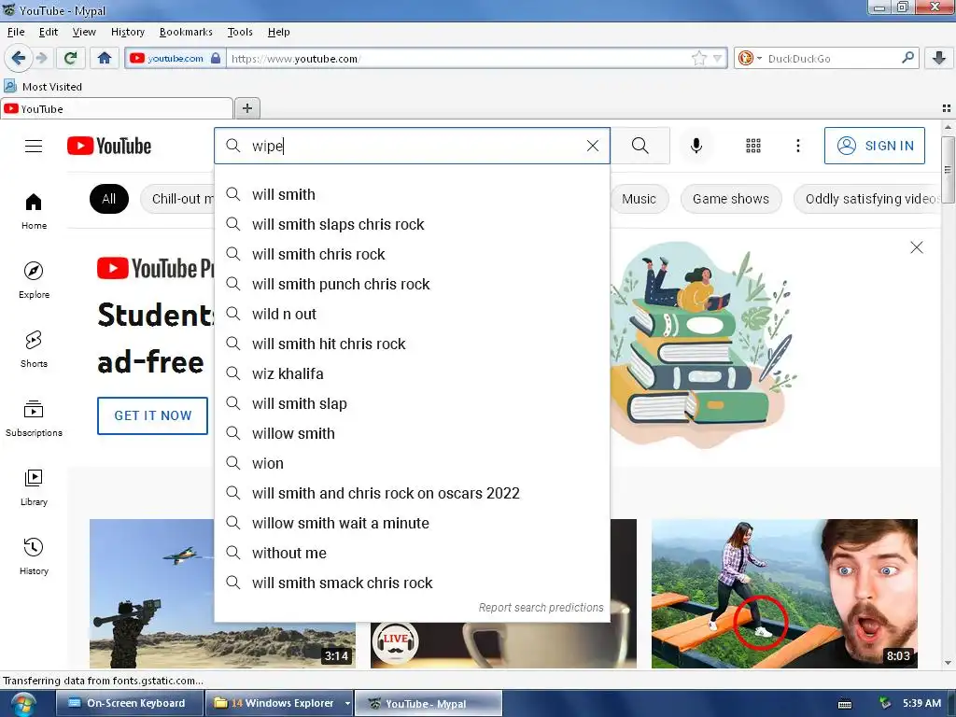Open the File menu

(16, 32)
